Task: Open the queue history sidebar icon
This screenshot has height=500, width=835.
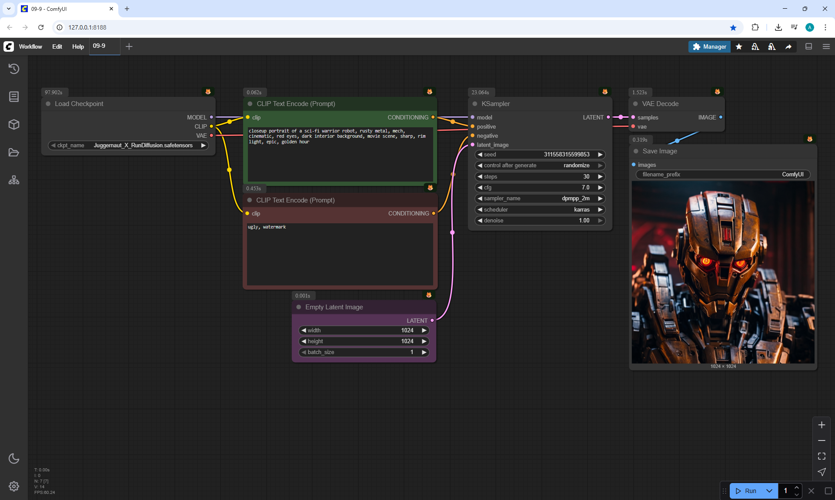Action: click(14, 69)
